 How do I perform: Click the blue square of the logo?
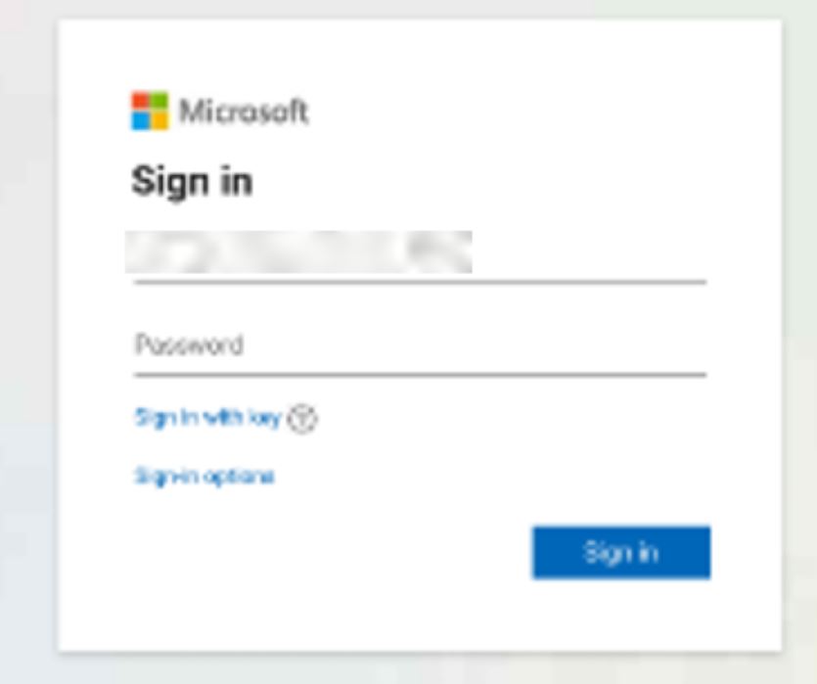point(140,120)
